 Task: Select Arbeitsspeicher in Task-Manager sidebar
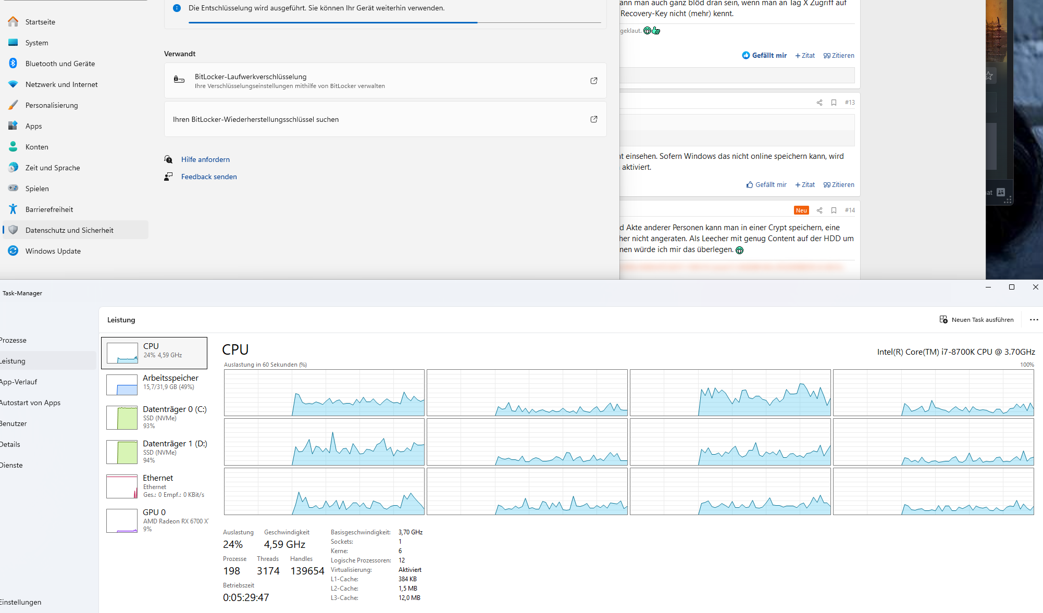point(155,383)
